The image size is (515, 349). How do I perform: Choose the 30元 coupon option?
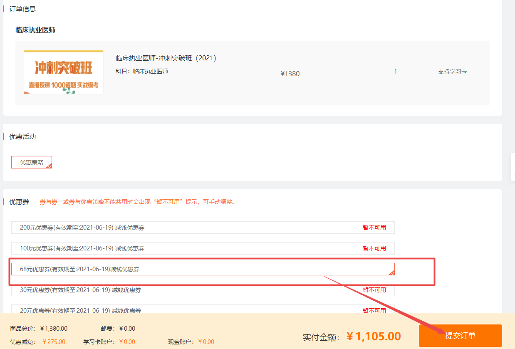203,290
